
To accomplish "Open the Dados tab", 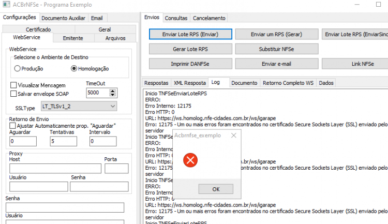I will point(326,83).
